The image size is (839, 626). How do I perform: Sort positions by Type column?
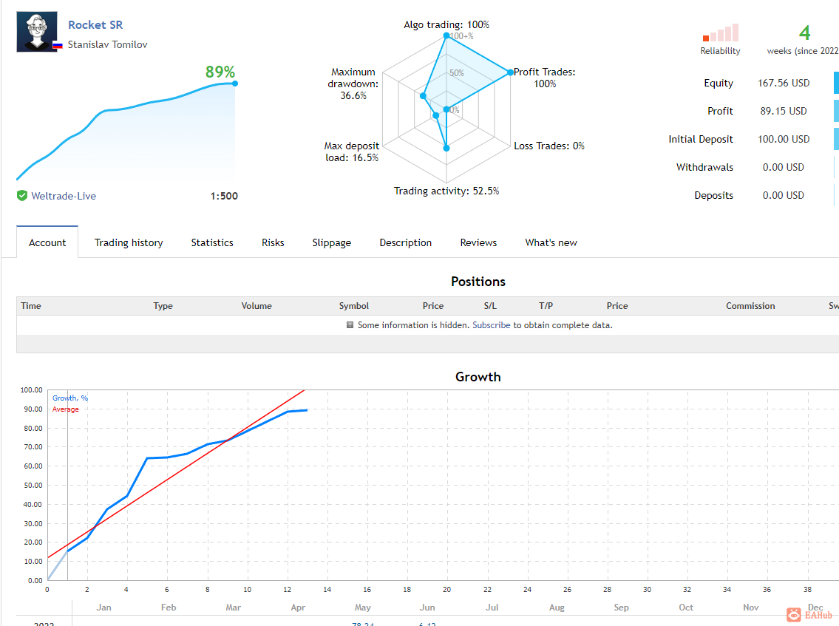163,305
